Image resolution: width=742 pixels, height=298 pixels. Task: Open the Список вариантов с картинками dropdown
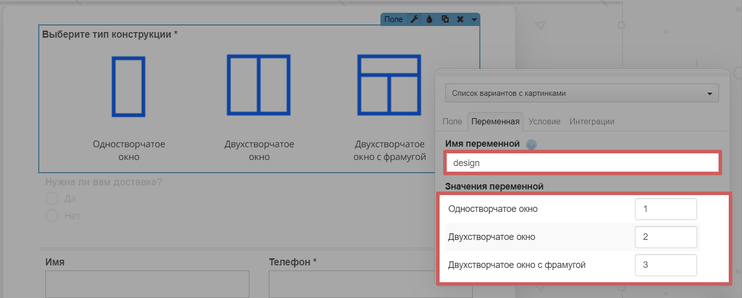pos(581,93)
